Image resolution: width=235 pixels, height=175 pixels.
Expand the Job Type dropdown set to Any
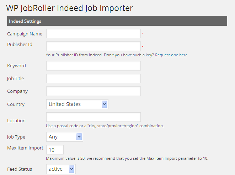coord(64,137)
